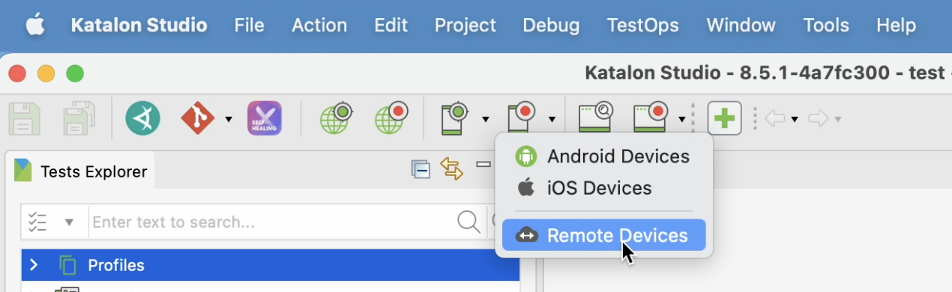
Task: Click Collapse All in Tests Explorer
Action: tap(421, 169)
